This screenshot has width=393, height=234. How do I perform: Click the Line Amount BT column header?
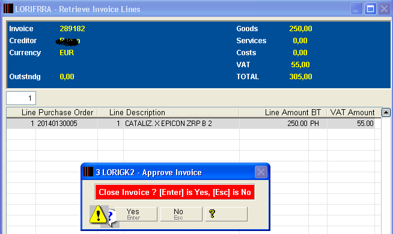pos(293,113)
